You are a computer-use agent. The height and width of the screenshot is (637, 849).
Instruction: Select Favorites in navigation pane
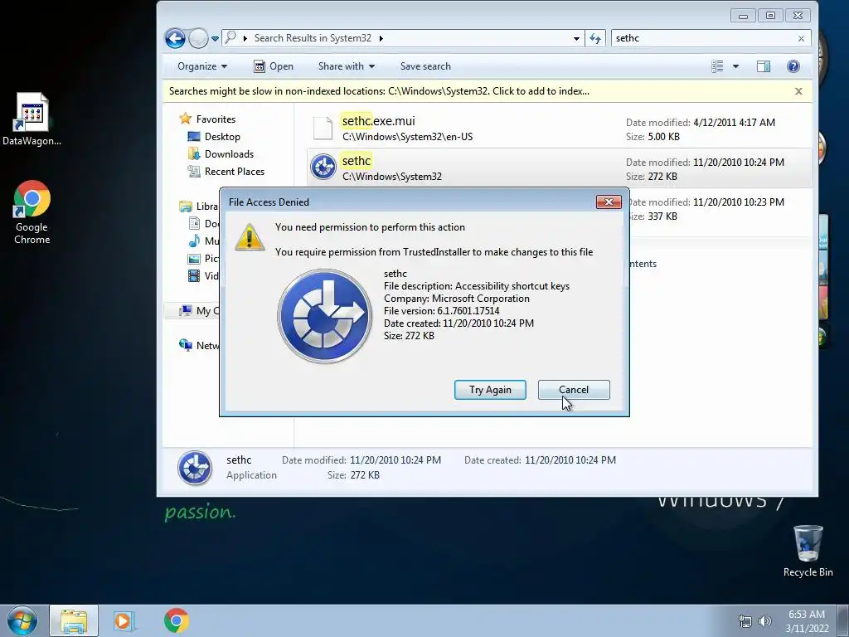pyautogui.click(x=216, y=119)
